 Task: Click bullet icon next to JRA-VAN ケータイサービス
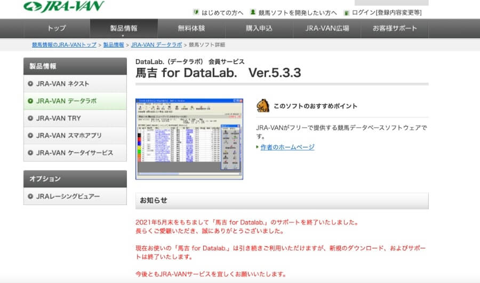30,152
